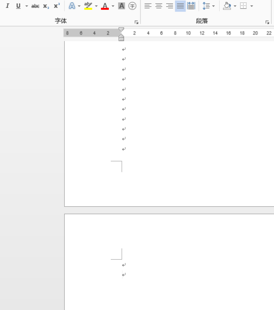Select distributed alignment icon

click(x=191, y=6)
